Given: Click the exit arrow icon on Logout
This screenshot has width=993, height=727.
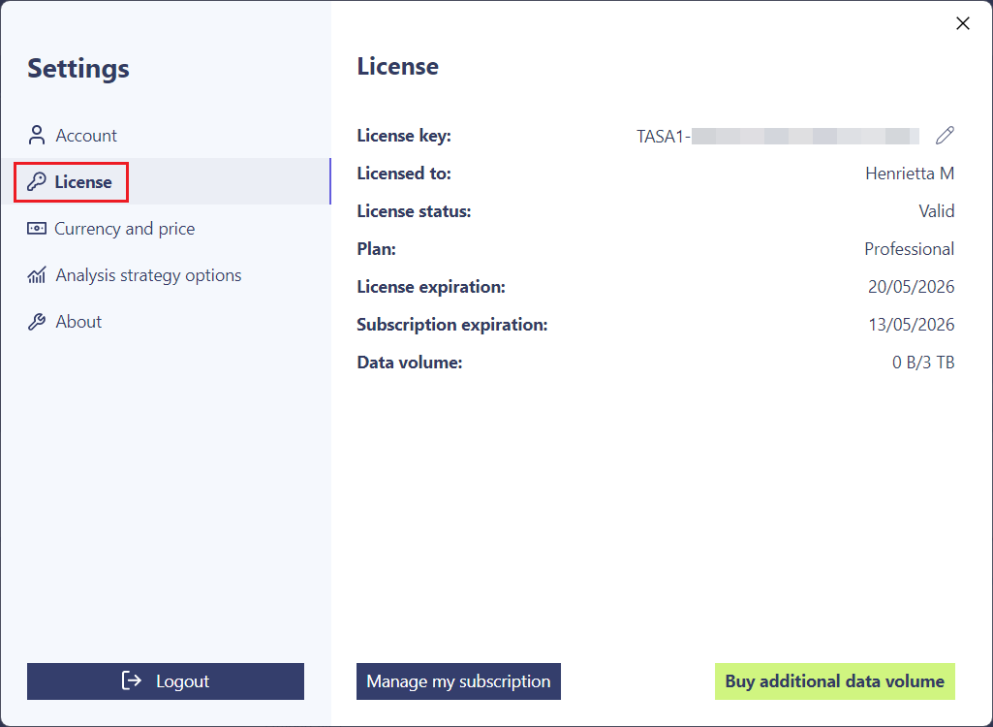Looking at the screenshot, I should (132, 681).
